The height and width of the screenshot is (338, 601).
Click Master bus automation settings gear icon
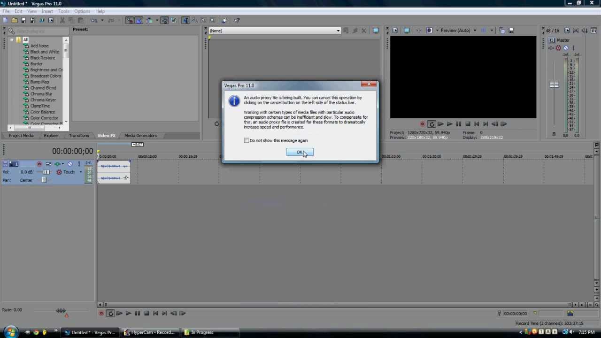(558, 48)
